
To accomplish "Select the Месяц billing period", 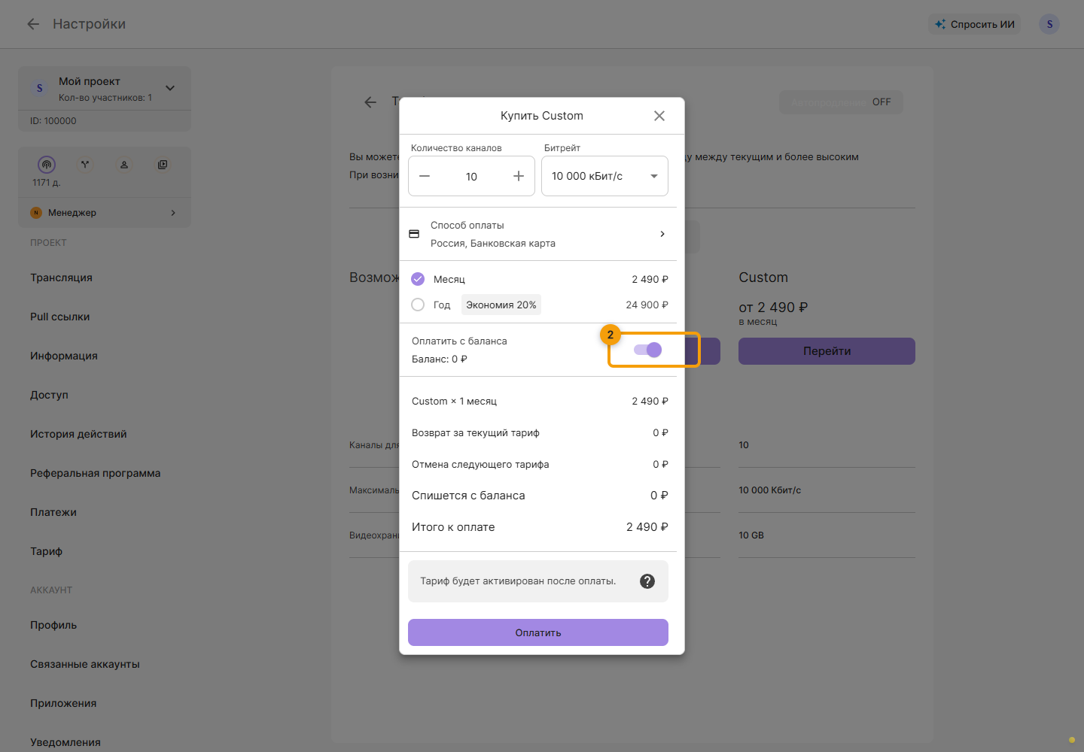I will click(418, 279).
